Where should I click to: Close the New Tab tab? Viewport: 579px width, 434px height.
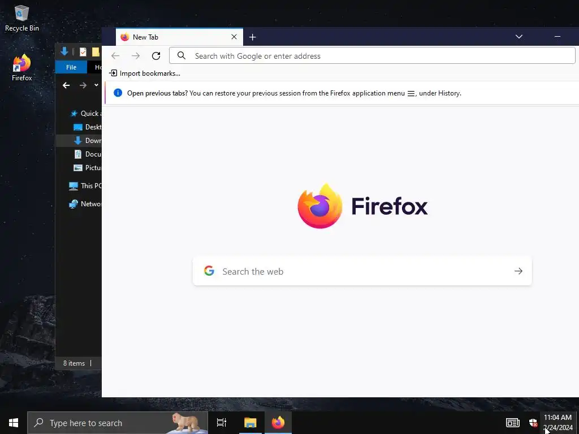234,37
